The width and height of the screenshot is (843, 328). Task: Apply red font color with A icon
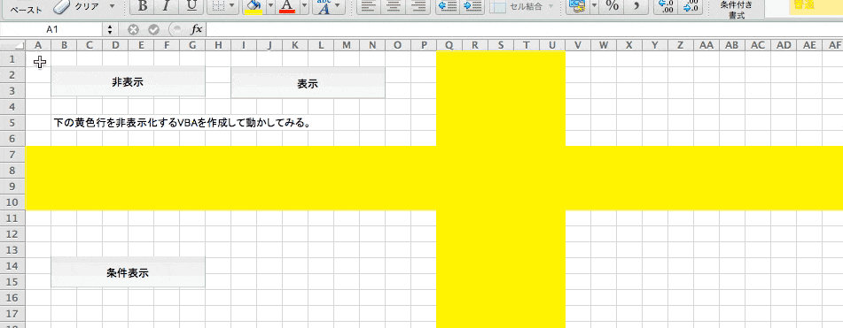(287, 6)
